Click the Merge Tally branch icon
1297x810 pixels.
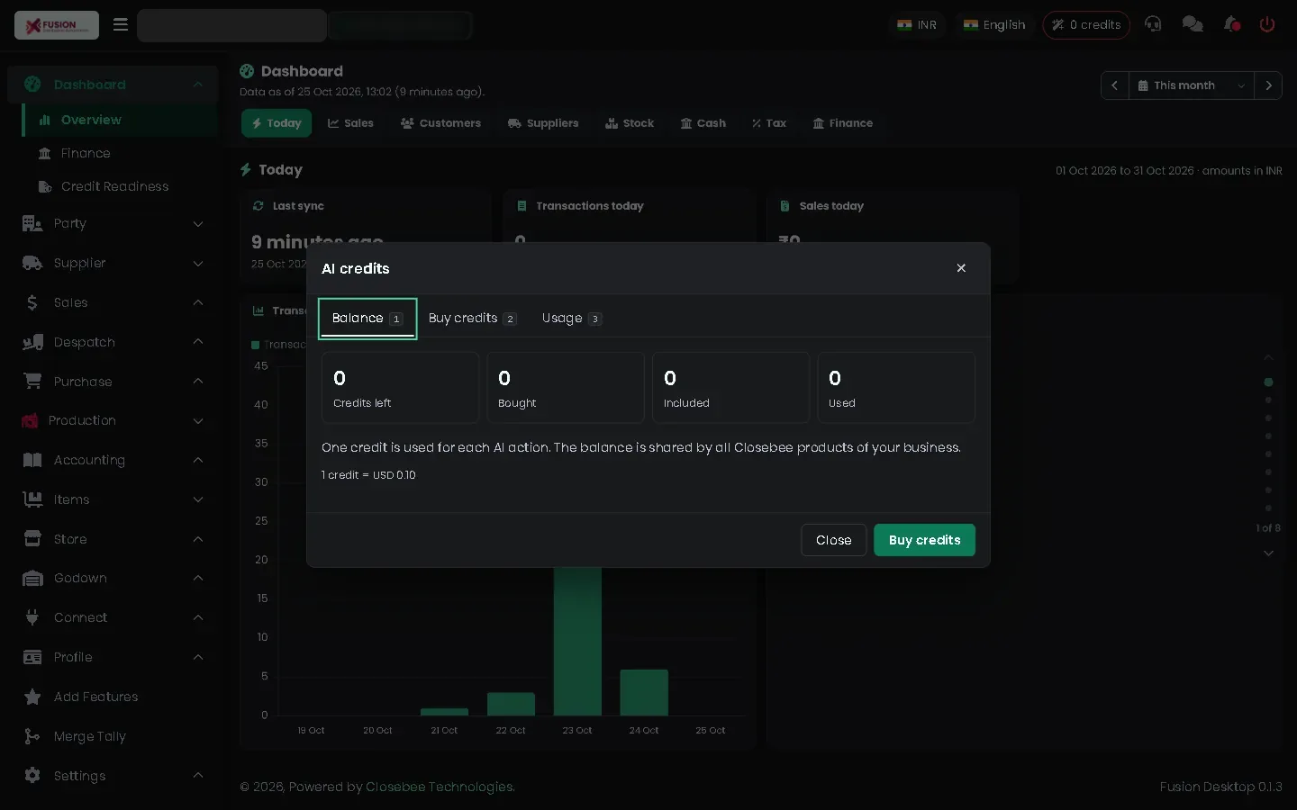[32, 736]
